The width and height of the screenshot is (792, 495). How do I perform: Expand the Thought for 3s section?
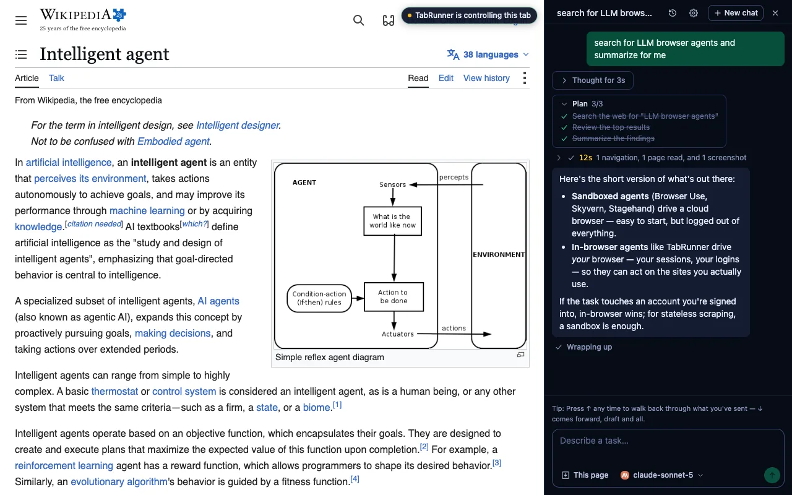click(593, 80)
